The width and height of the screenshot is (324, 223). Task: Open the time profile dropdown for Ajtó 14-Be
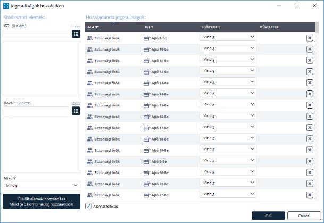pyautogui.click(x=228, y=93)
